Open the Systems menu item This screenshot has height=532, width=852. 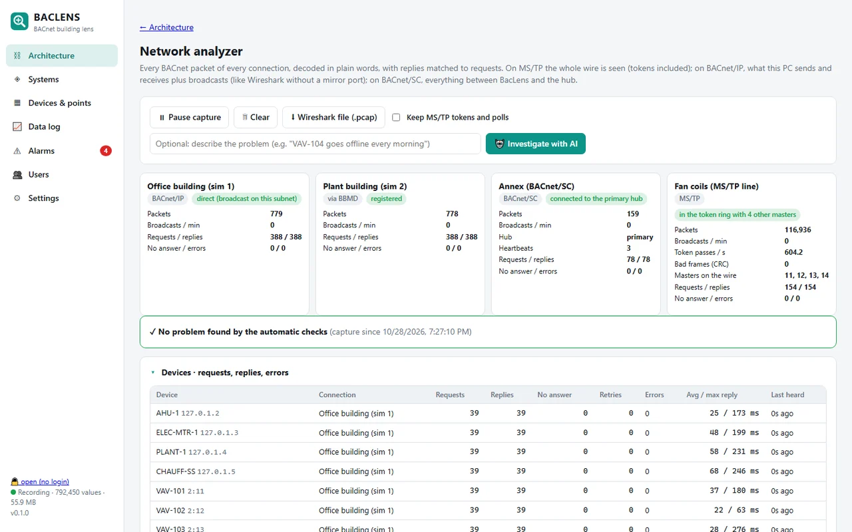tap(62, 79)
